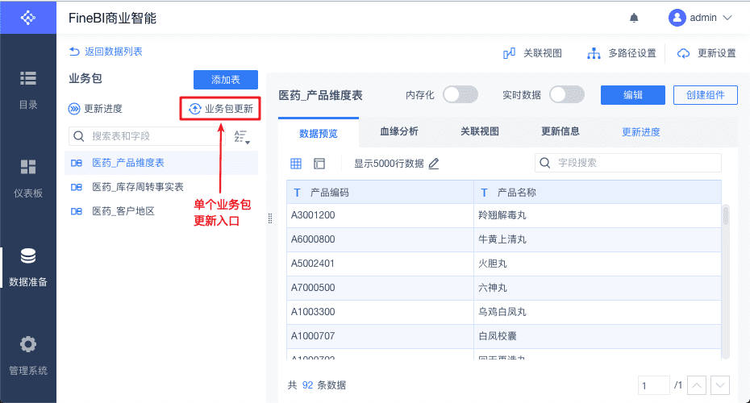Open 多路径设置 path settings
Image resolution: width=750 pixels, height=403 pixels.
point(594,53)
